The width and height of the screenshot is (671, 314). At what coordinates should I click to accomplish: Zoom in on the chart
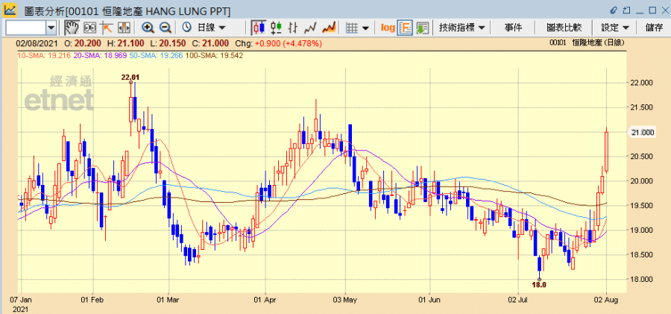[x=148, y=28]
